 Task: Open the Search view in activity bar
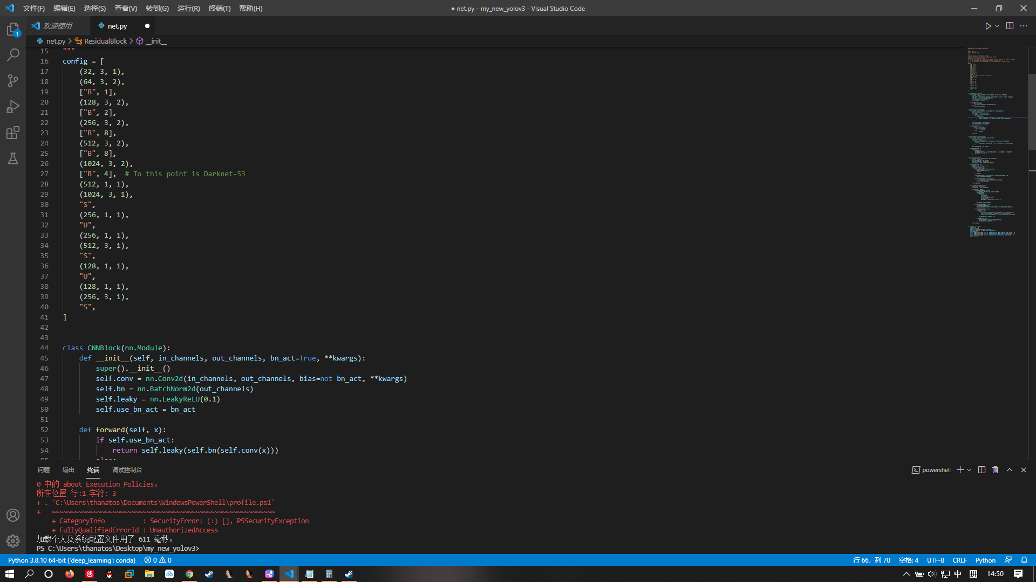click(13, 55)
